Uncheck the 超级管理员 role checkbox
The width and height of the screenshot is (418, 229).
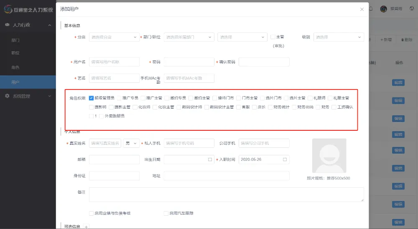(91, 98)
